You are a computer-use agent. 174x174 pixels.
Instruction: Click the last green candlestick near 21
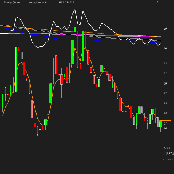tap(161, 125)
